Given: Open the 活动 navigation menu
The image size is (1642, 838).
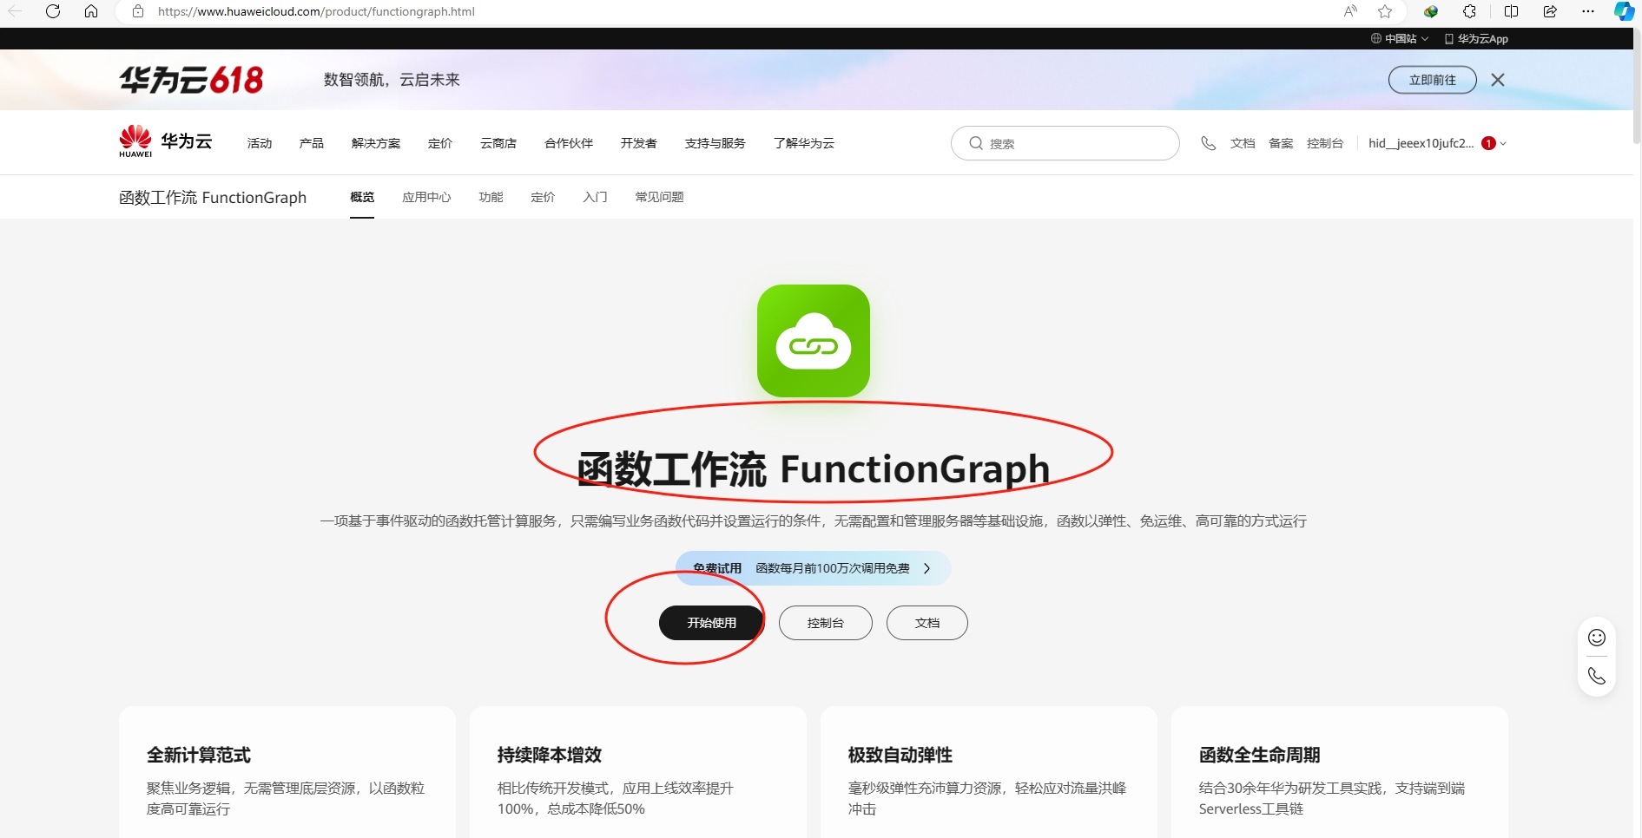Looking at the screenshot, I should point(260,143).
